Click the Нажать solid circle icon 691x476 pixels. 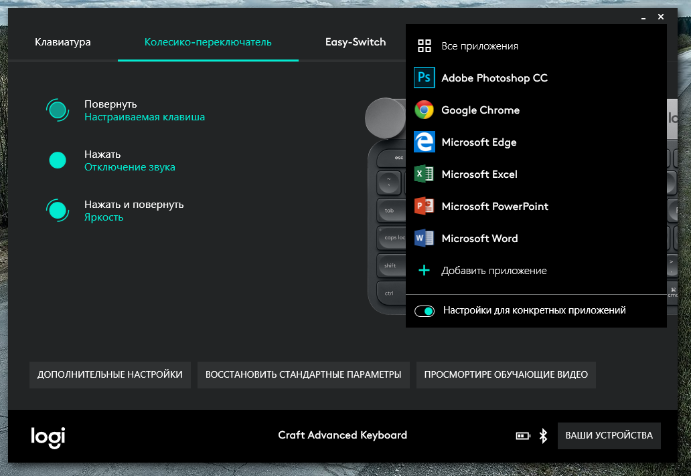(x=58, y=160)
